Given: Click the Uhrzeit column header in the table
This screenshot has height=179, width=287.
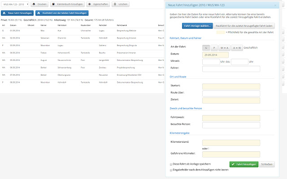Looking at the screenshot, I should (x=31, y=26).
